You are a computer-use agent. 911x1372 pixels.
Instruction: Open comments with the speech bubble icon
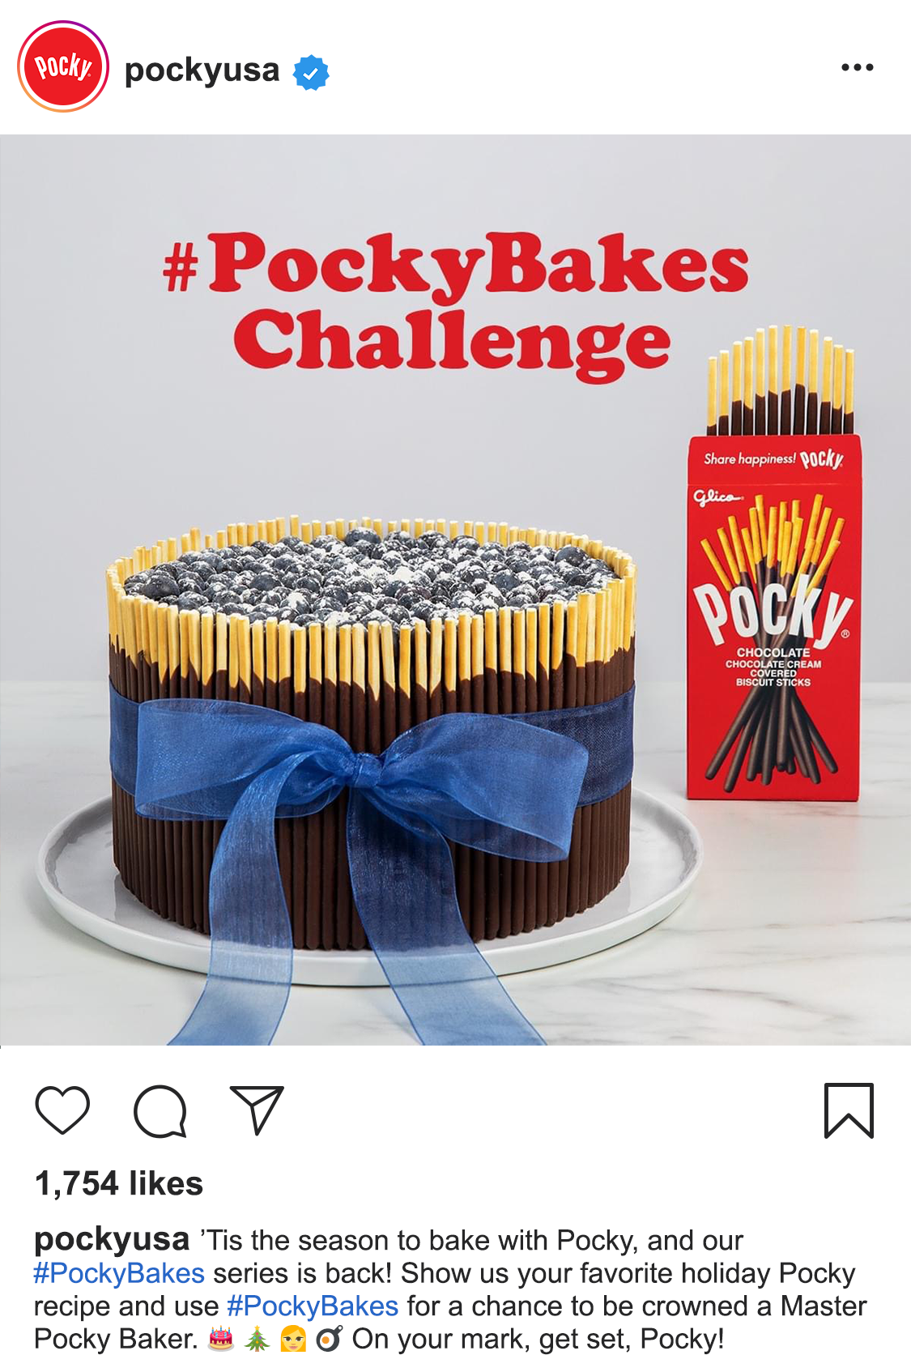[160, 1111]
